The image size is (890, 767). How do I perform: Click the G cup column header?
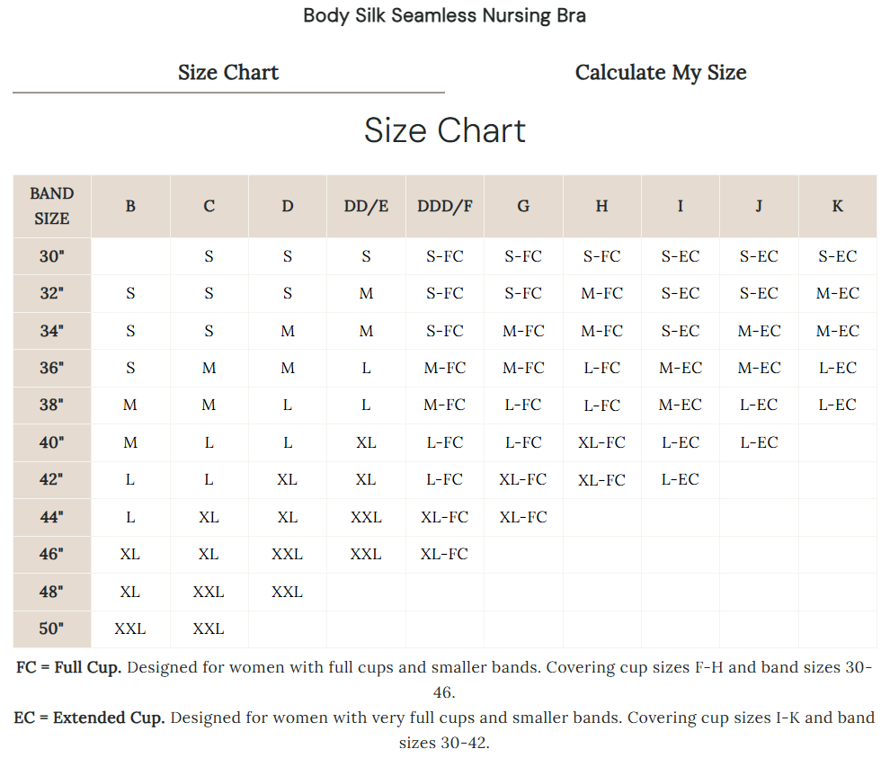point(523,206)
